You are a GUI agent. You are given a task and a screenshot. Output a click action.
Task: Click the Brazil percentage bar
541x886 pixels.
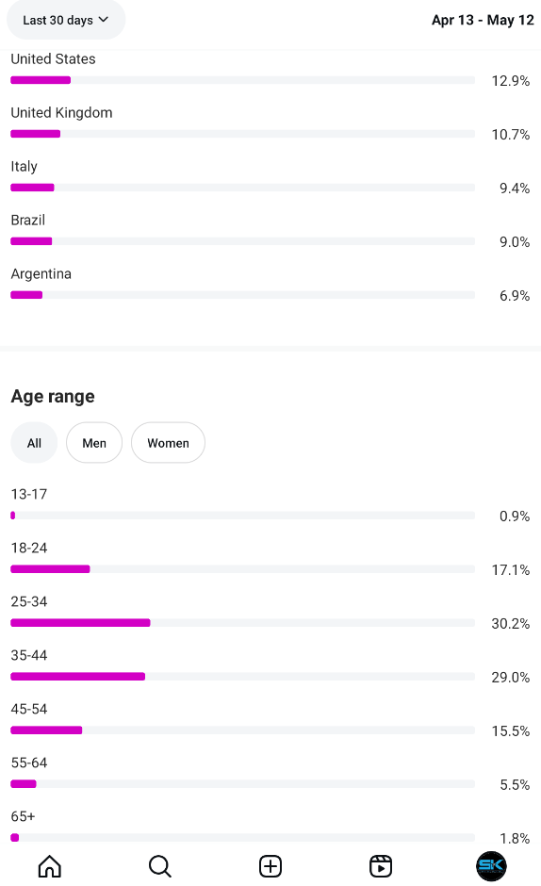tap(242, 241)
